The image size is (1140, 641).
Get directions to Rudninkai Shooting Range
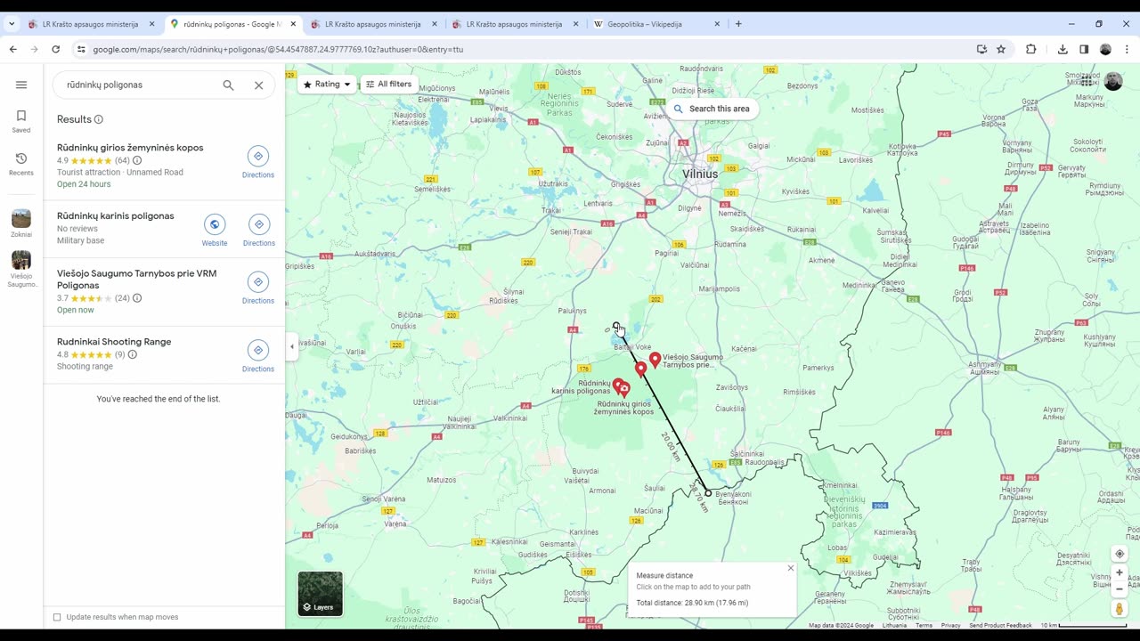coord(258,356)
